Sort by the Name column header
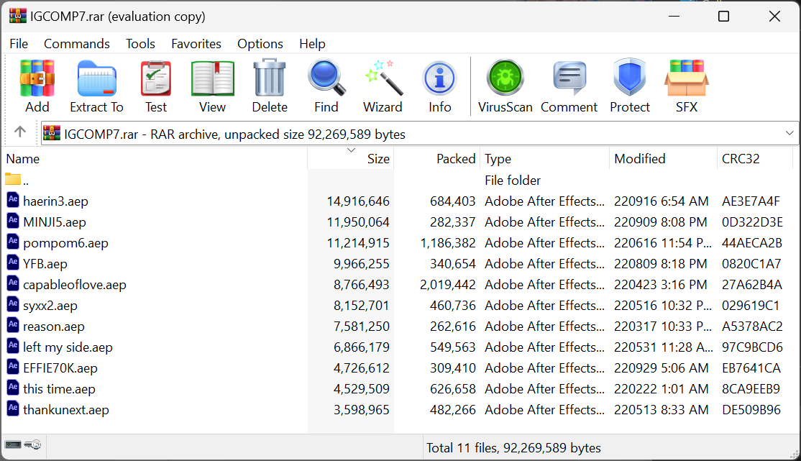Viewport: 801px width, 461px height. click(155, 159)
